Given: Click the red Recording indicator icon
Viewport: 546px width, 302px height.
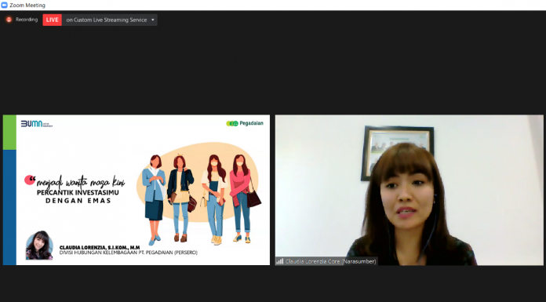Looking at the screenshot, I should tap(9, 20).
